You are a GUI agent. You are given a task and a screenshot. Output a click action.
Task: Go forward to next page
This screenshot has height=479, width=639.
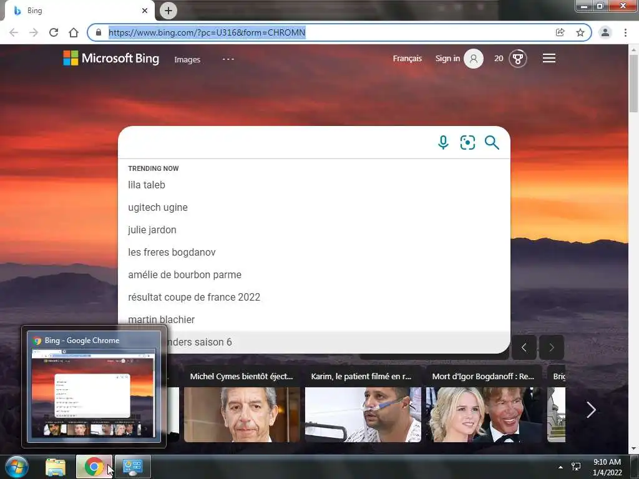pyautogui.click(x=34, y=32)
